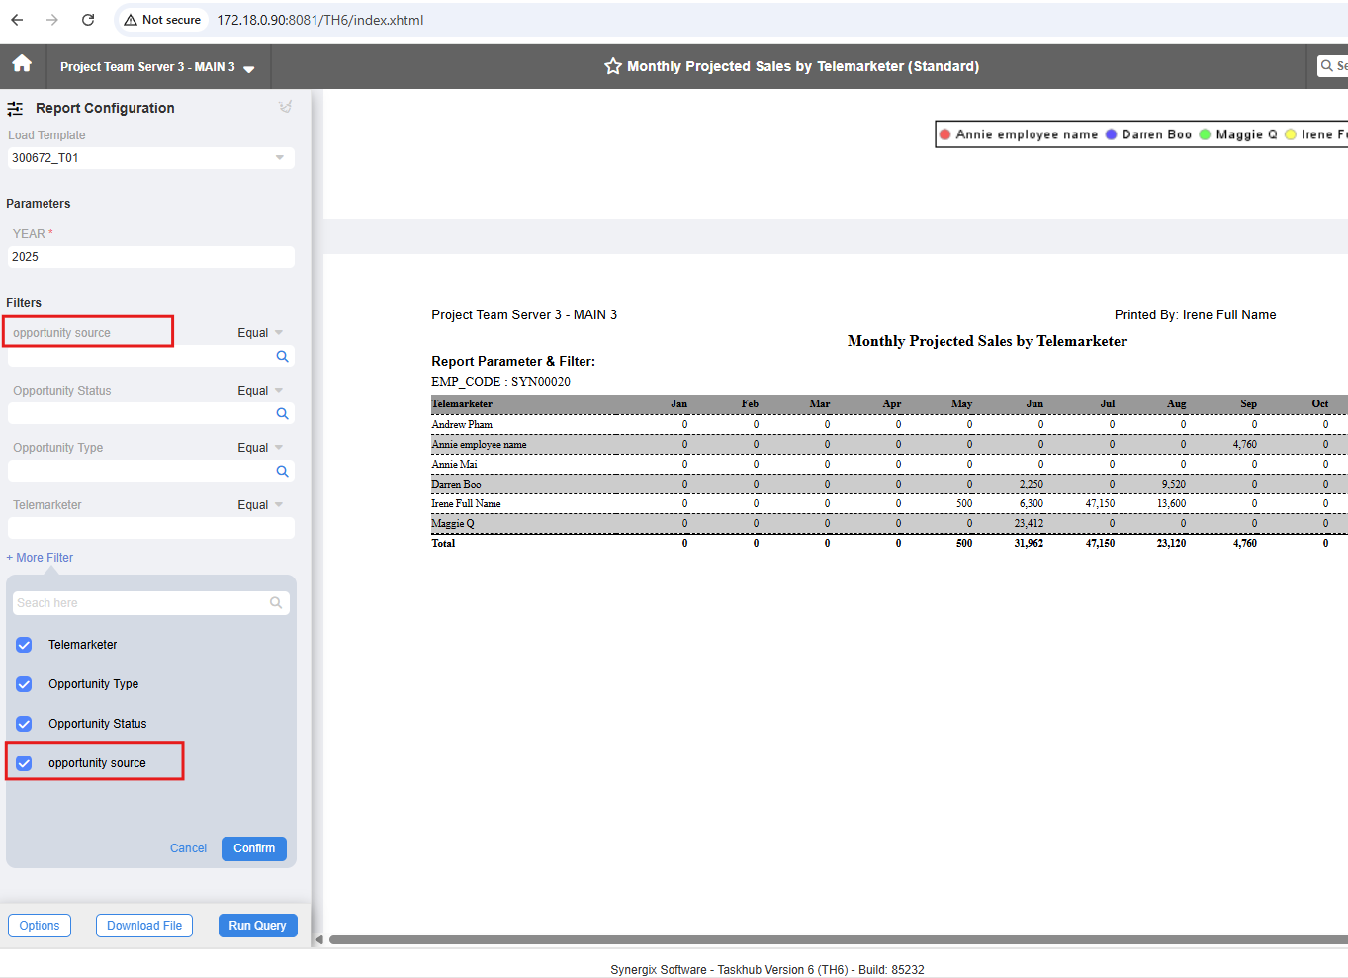Toggle the opportunity source checkbox
1348x978 pixels.
[25, 763]
